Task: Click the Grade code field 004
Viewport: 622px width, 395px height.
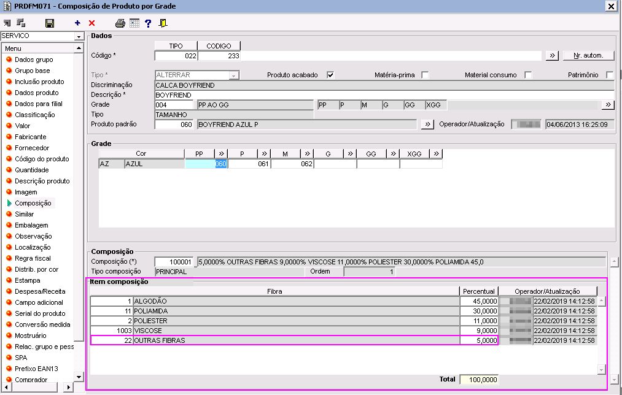Action: pyautogui.click(x=174, y=105)
